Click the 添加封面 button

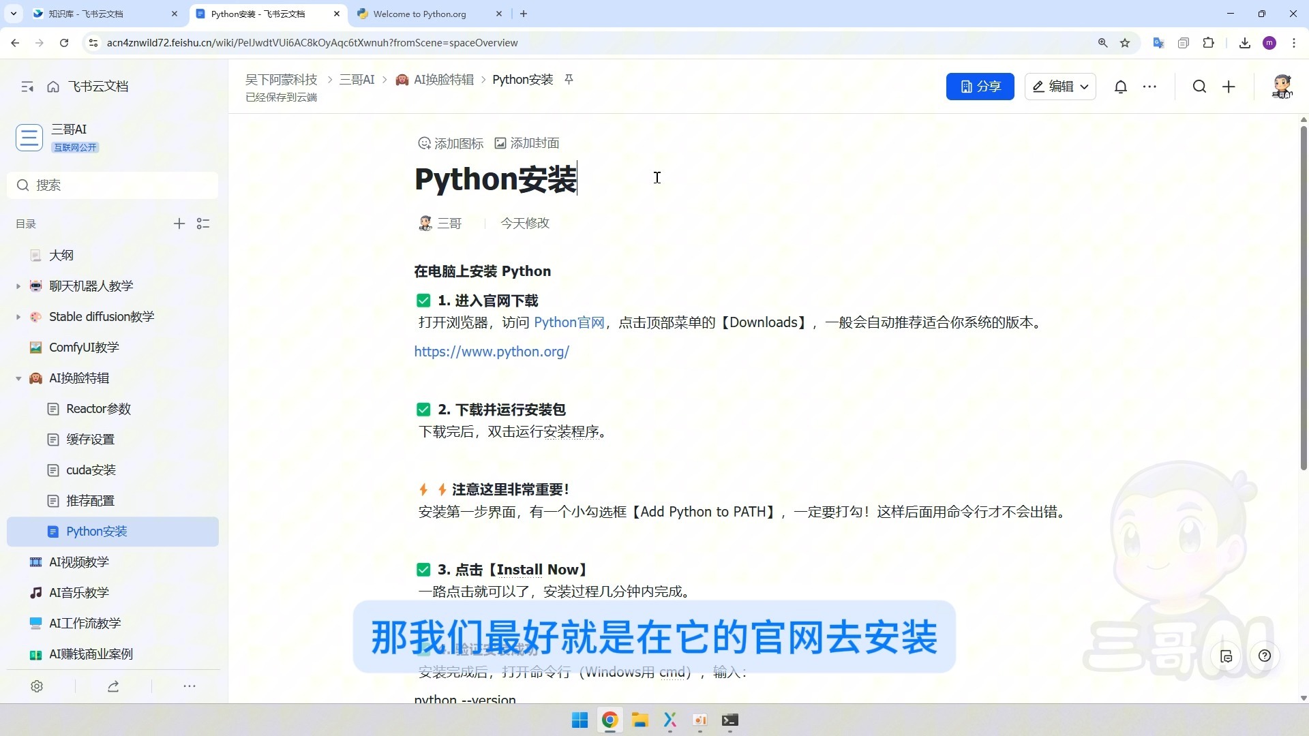coord(527,143)
